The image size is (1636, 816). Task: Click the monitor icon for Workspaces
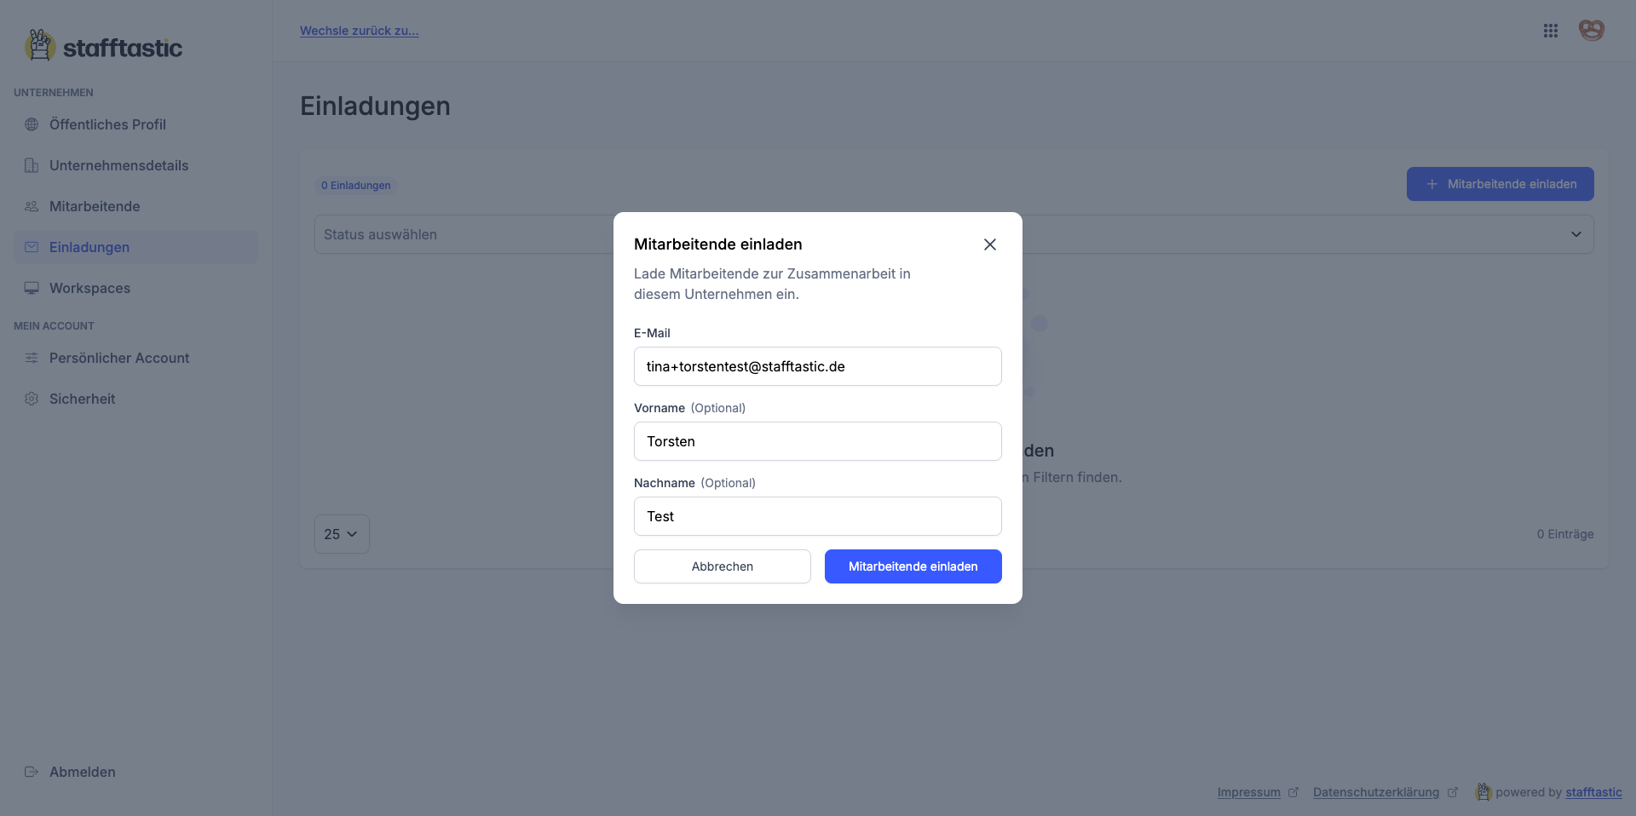click(32, 288)
